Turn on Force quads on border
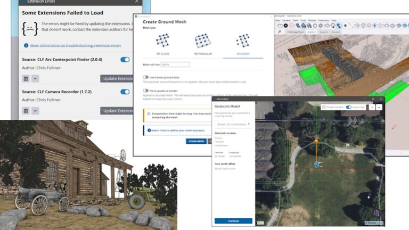This screenshot has width=409, height=230. tap(145, 91)
